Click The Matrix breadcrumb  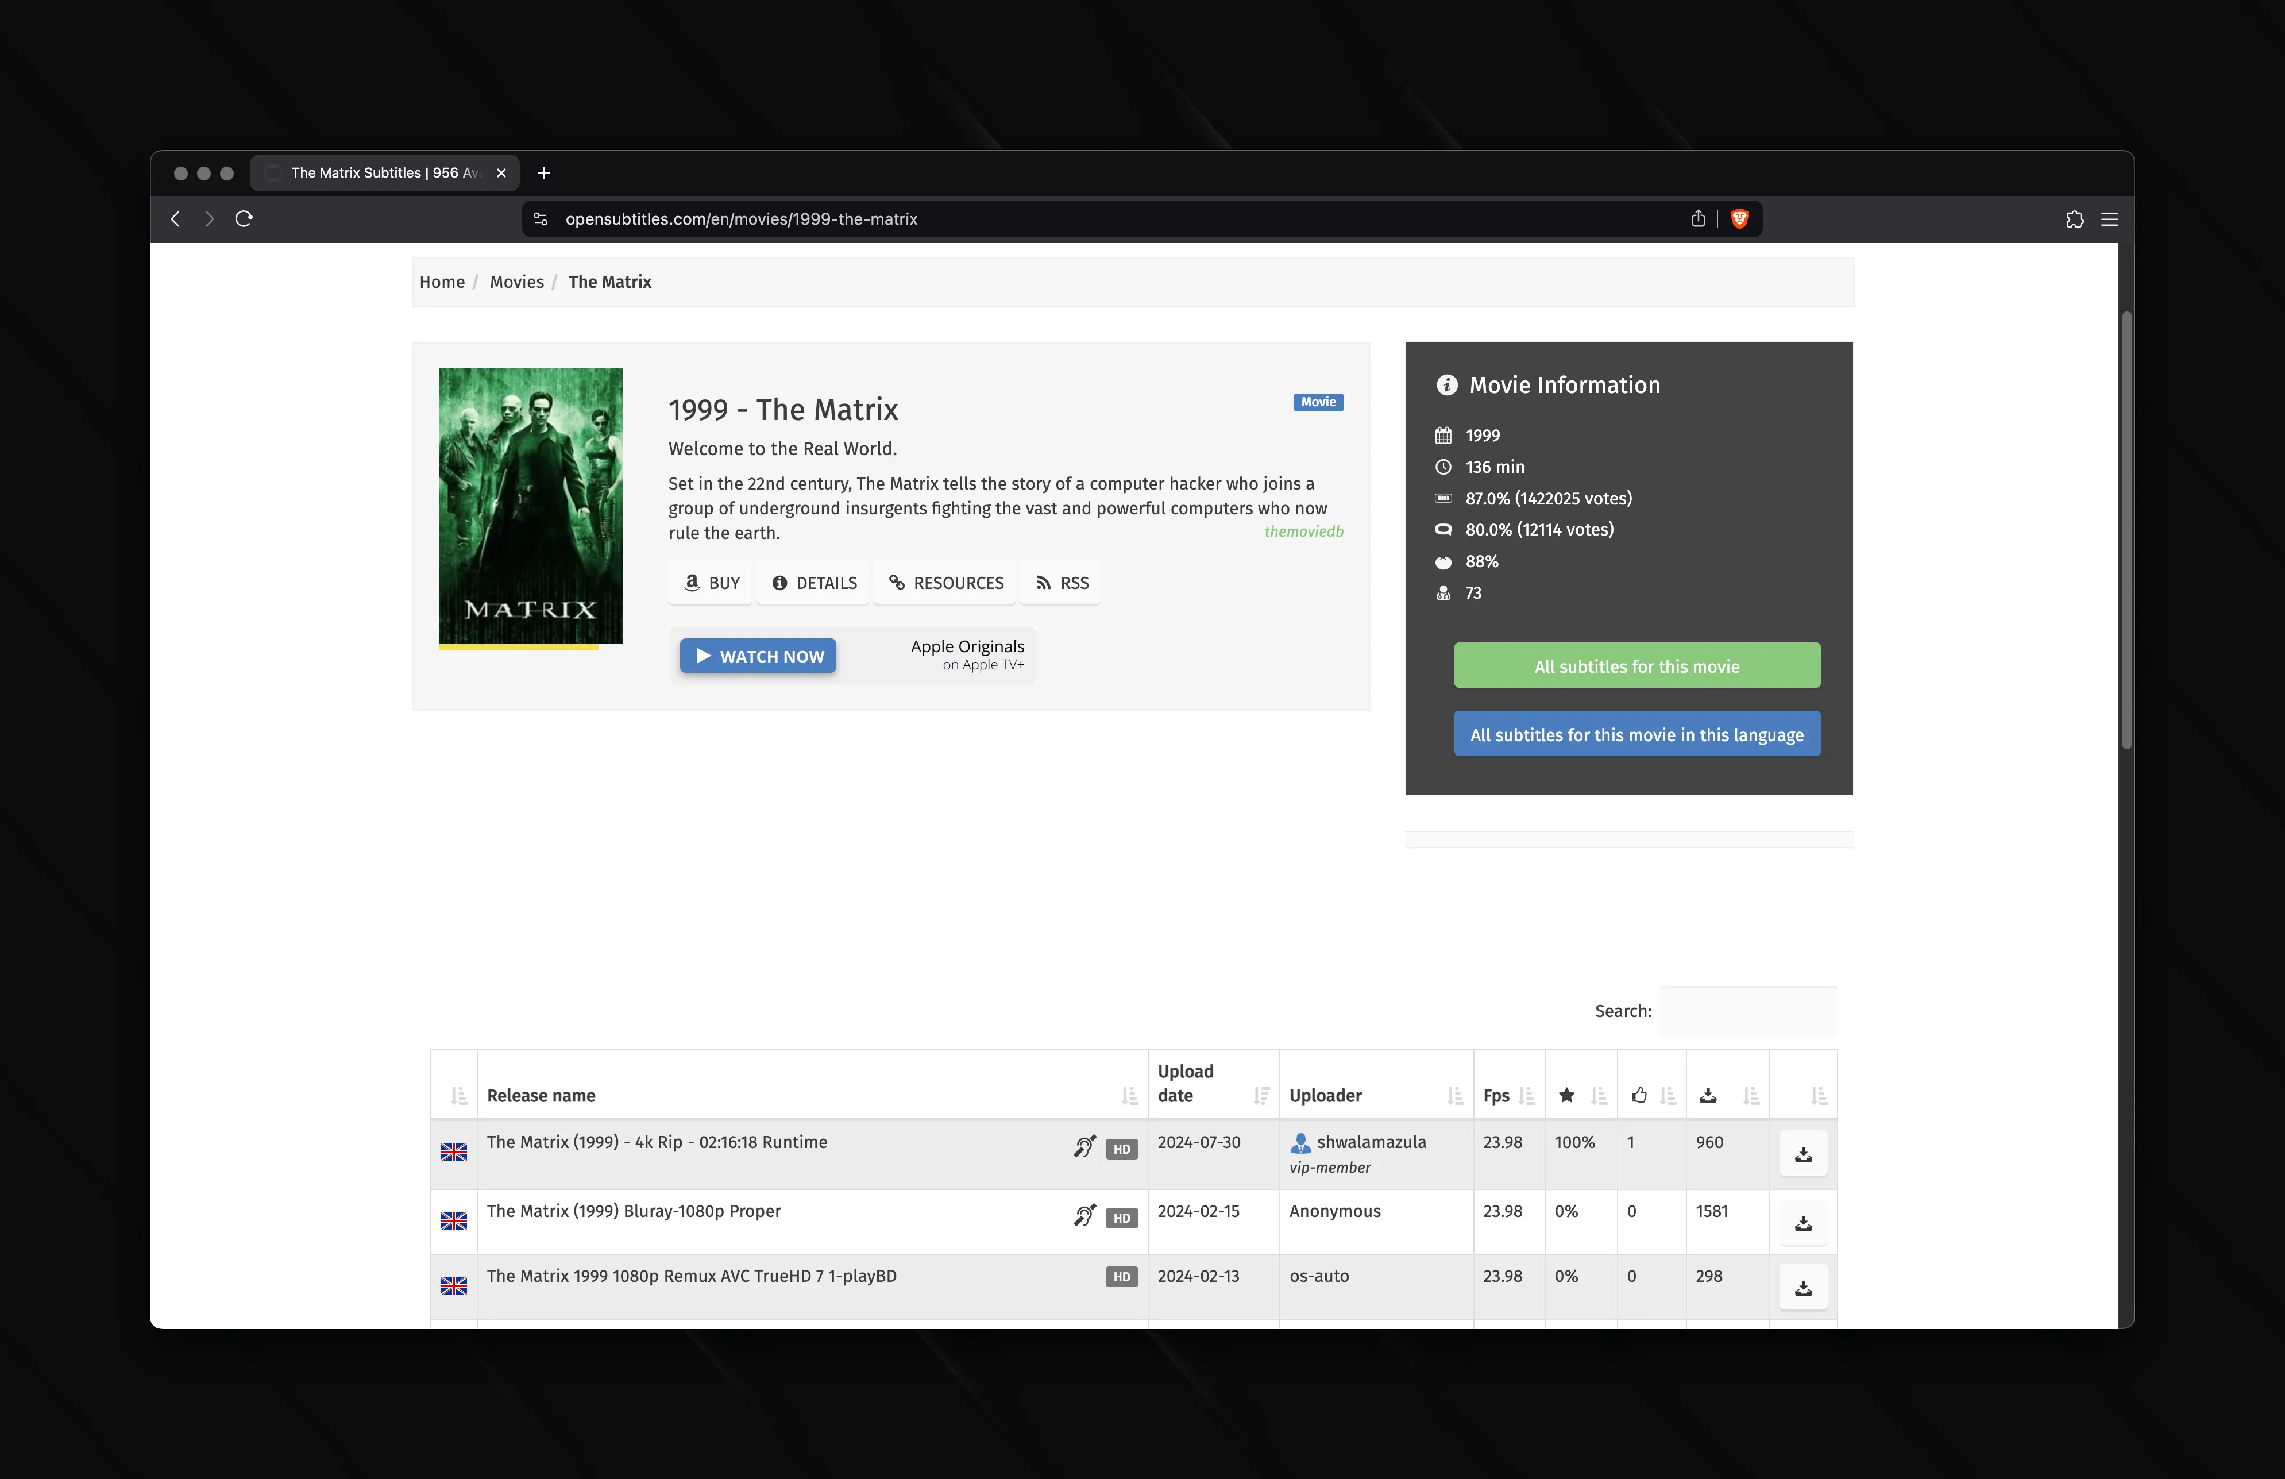[609, 282]
